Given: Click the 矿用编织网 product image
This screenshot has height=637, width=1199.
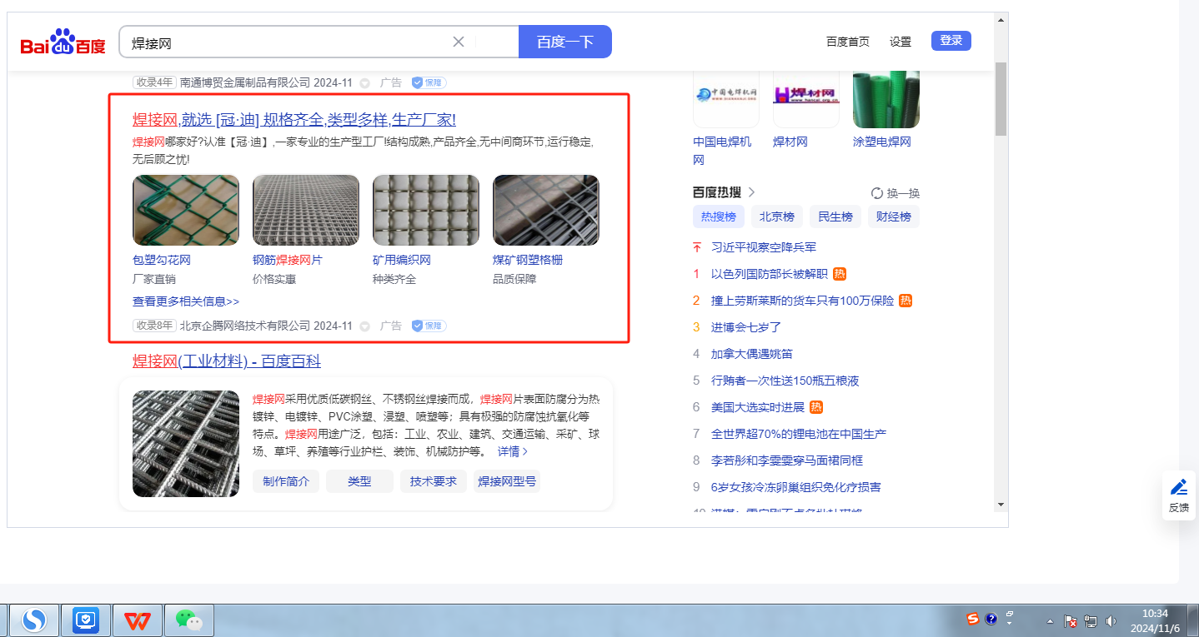Looking at the screenshot, I should tap(426, 210).
